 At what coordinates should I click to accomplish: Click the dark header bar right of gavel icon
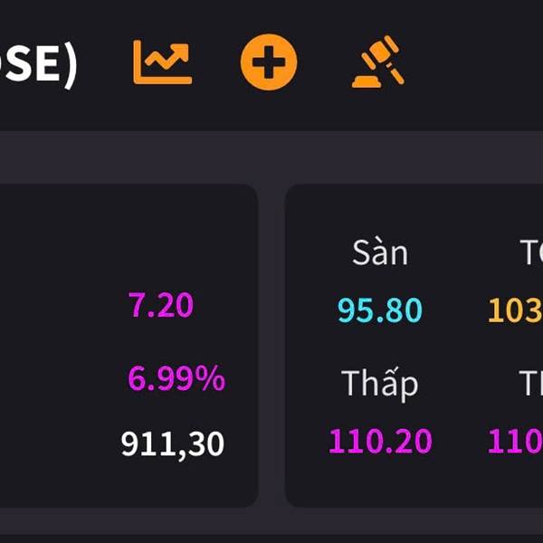480,63
